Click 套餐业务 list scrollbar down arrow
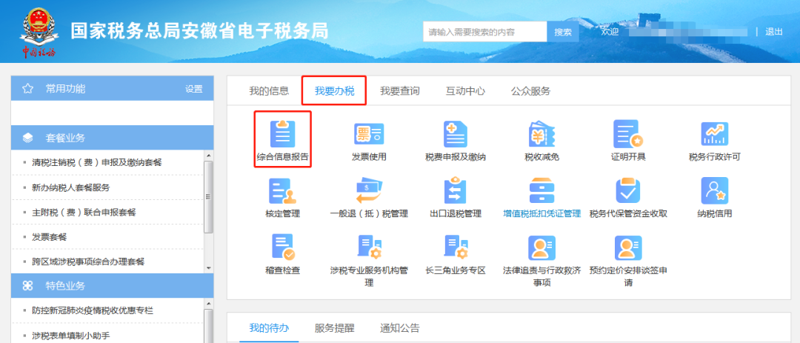The height and width of the screenshot is (343, 800). (208, 268)
